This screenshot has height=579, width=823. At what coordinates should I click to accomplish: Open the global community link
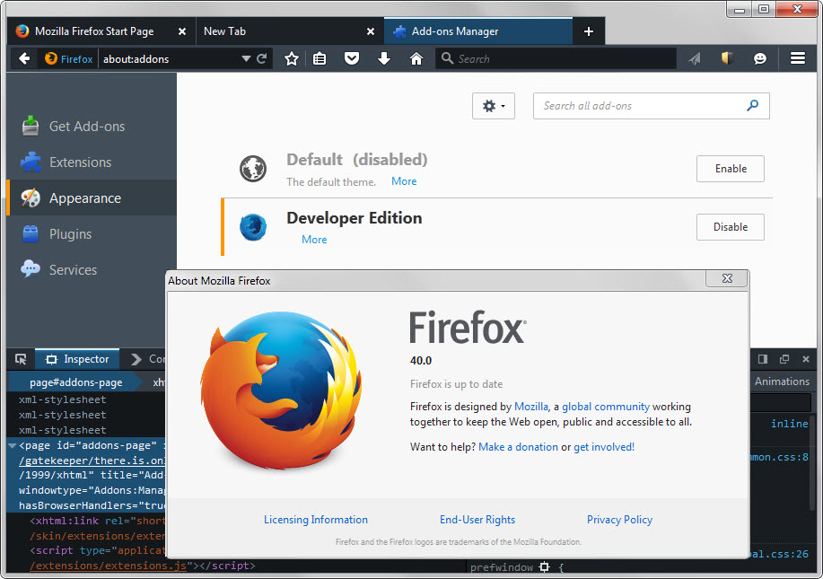coord(606,407)
